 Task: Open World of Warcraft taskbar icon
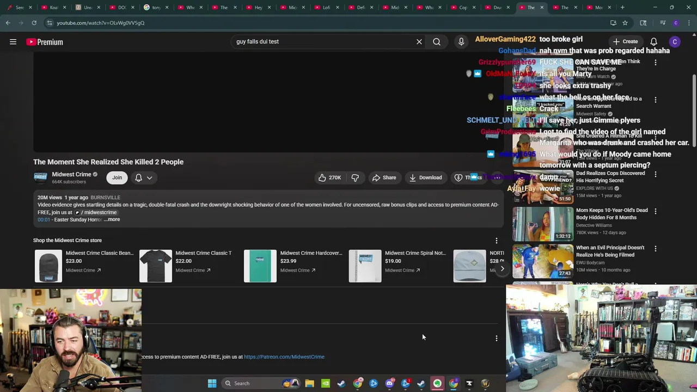485,383
